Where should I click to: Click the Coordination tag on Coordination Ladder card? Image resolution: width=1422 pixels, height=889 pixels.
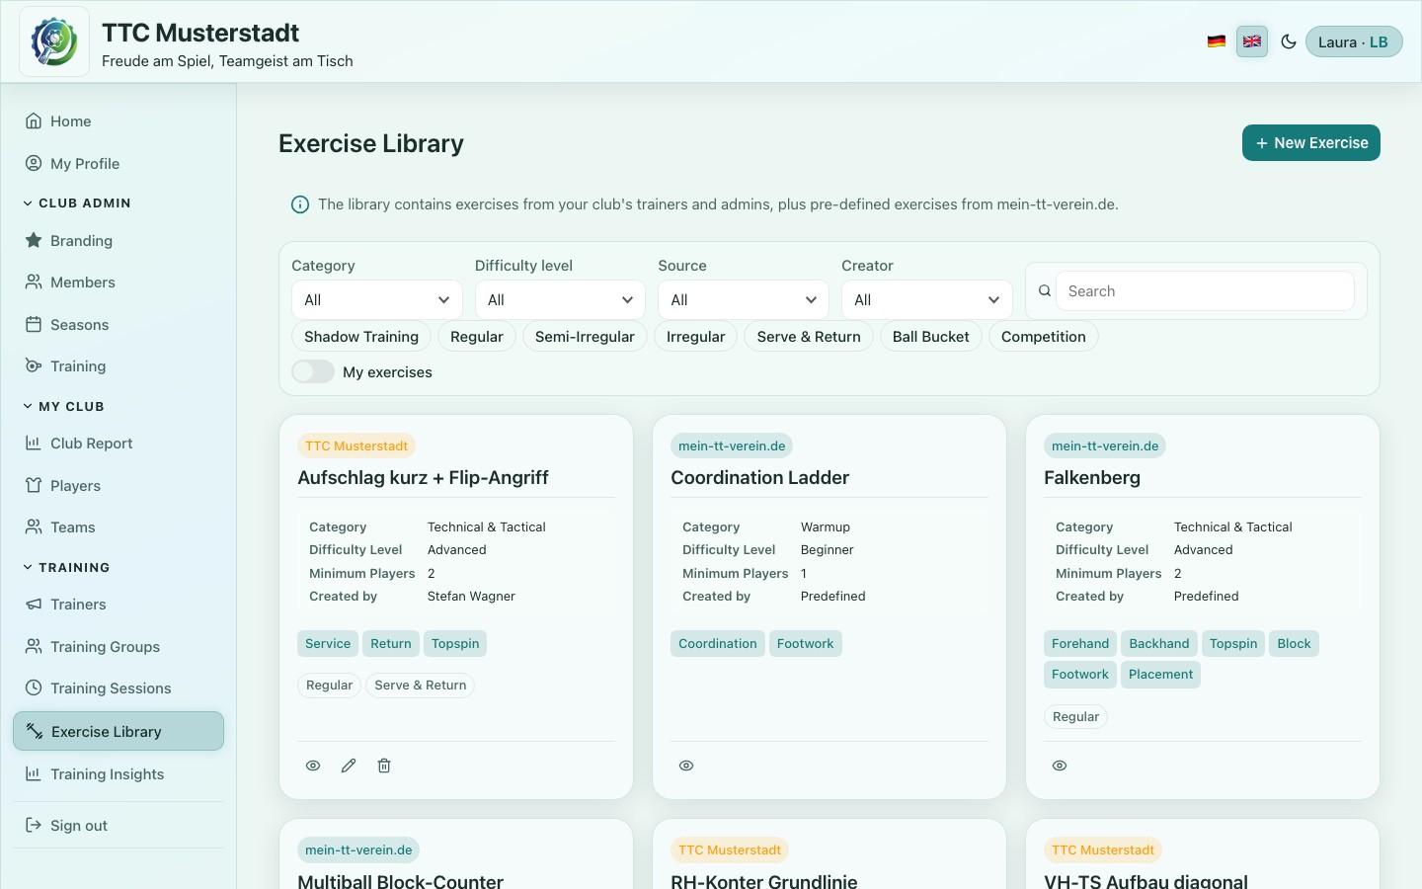tap(718, 643)
